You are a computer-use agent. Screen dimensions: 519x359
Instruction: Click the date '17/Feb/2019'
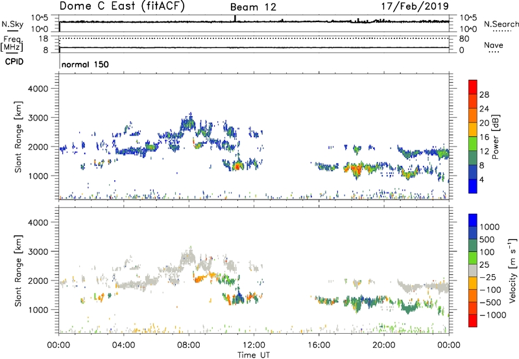click(x=415, y=6)
